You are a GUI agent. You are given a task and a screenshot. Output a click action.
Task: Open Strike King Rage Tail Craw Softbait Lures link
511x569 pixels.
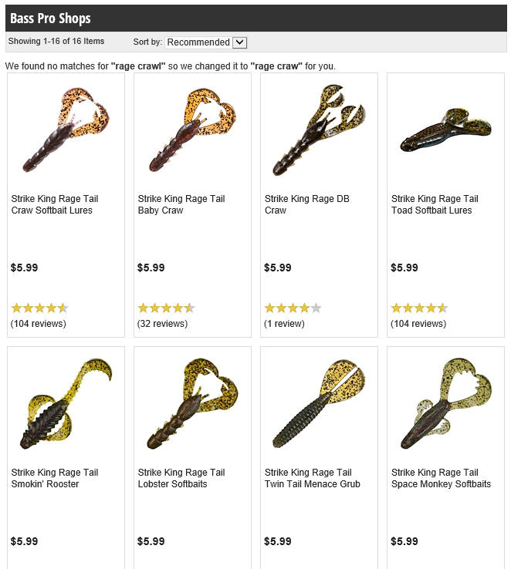55,204
